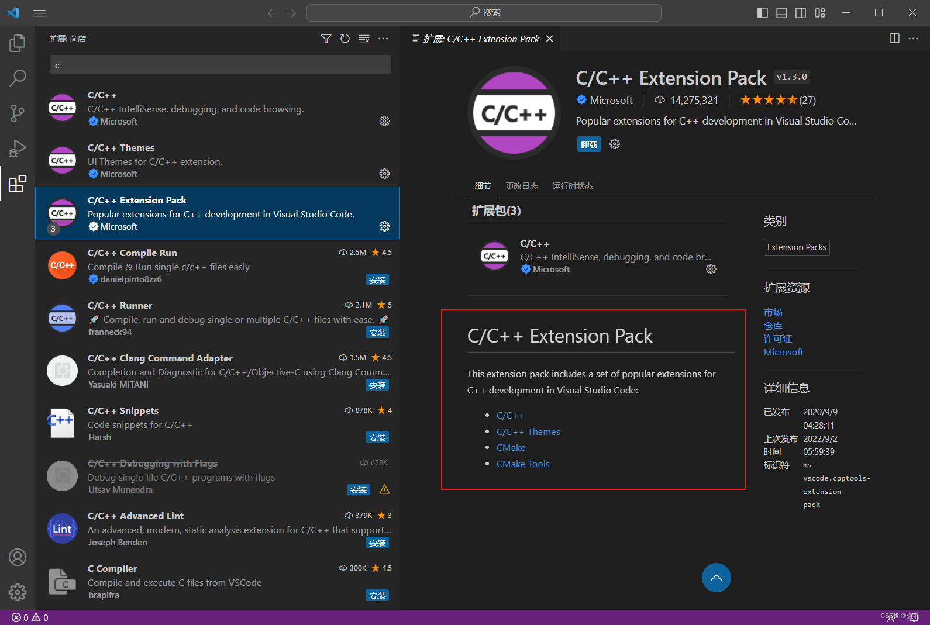Open the hamburger application menu
The height and width of the screenshot is (625, 930).
click(40, 13)
